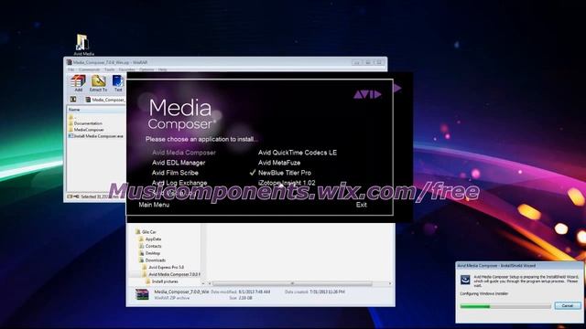Choose Avid Log Exchange to install

pos(179,183)
